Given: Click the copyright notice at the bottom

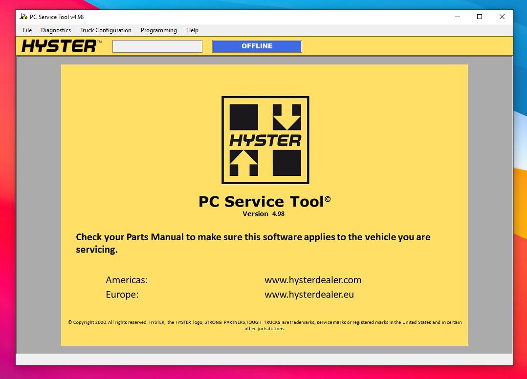Looking at the screenshot, I should [x=264, y=325].
